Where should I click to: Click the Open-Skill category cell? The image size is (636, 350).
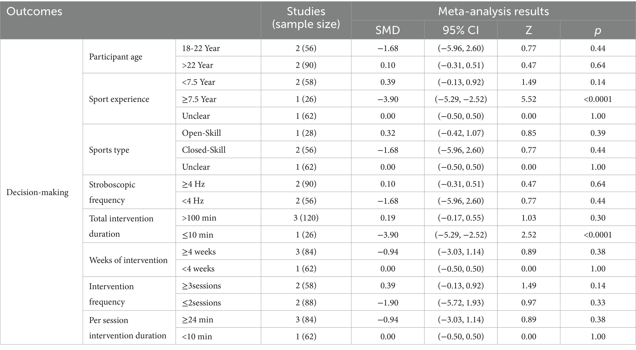click(x=201, y=133)
